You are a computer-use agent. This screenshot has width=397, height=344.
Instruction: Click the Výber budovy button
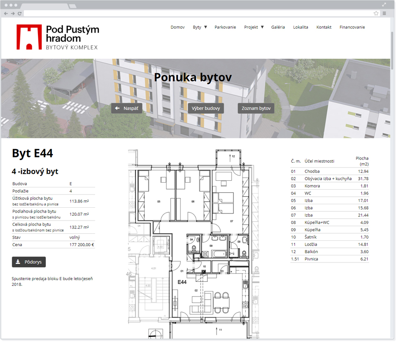pos(206,108)
